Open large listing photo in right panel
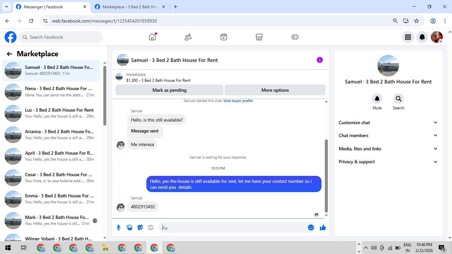The width and height of the screenshot is (452, 254). coord(388,66)
